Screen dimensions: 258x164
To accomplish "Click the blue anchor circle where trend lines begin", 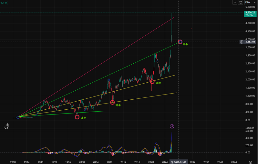I will click(x=18, y=117).
